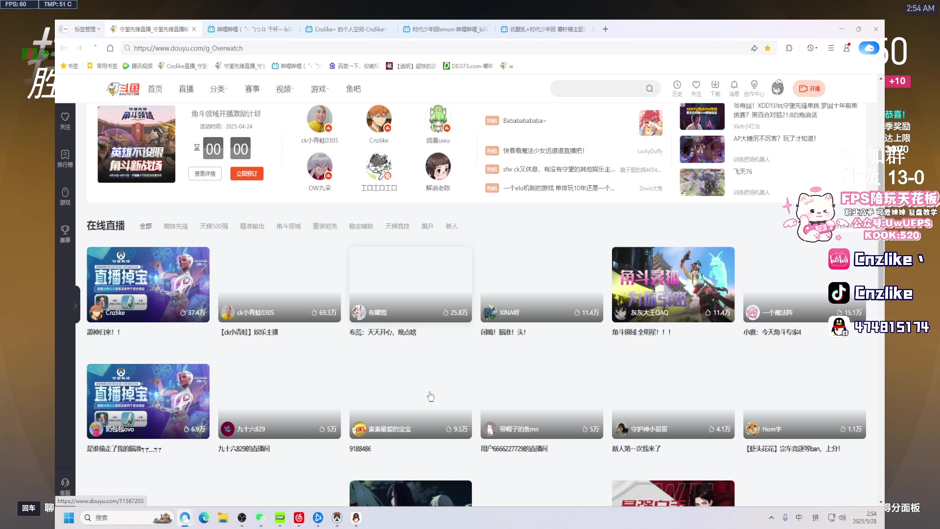The height and width of the screenshot is (529, 940).
Task: Open streamer avatar OW九朵
Action: click(320, 166)
